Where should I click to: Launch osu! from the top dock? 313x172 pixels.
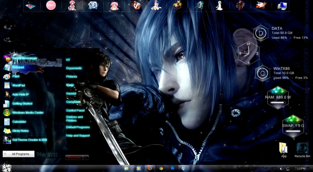(x=51, y=6)
